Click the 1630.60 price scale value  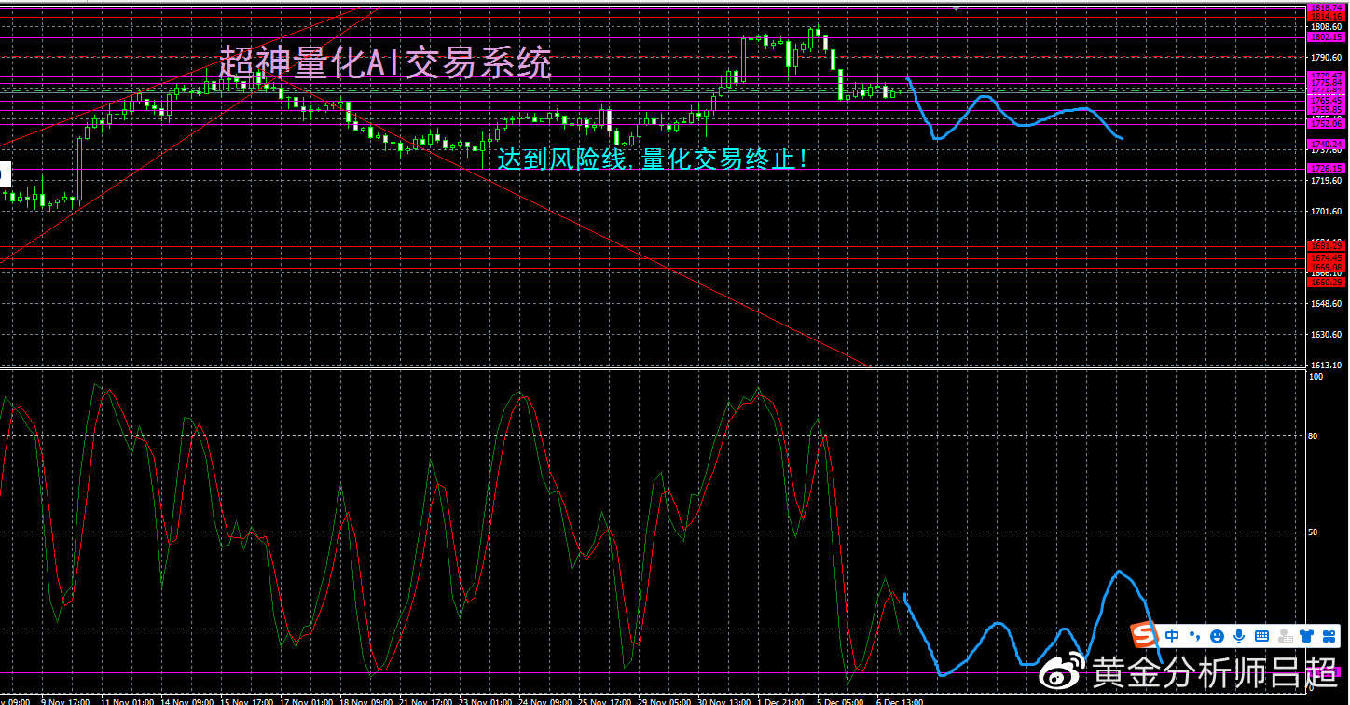(x=1326, y=334)
